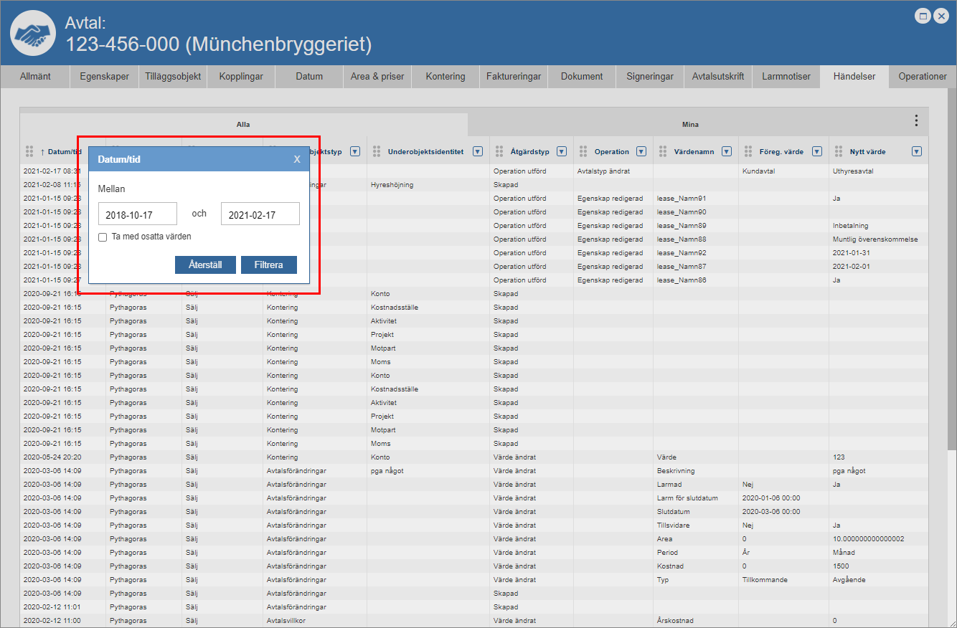Open filter dropdown for Åtgärdstyp column
Viewport: 957px width, 628px height.
562,151
